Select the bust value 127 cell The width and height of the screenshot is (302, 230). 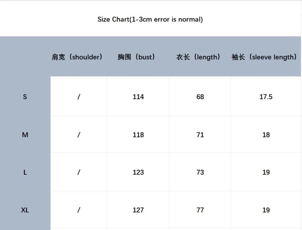click(138, 210)
